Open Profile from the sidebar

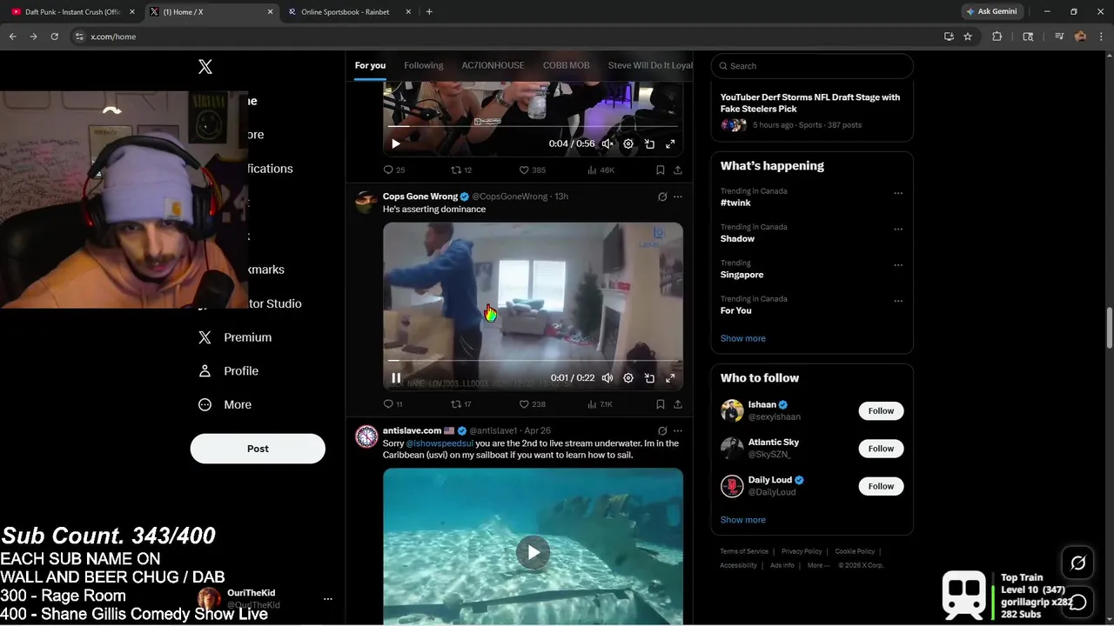[229, 370]
